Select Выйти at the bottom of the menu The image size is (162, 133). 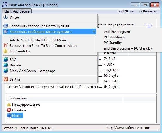(50, 79)
